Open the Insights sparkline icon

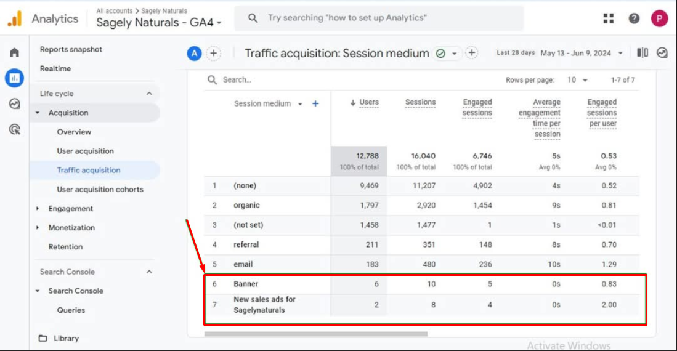(x=662, y=53)
